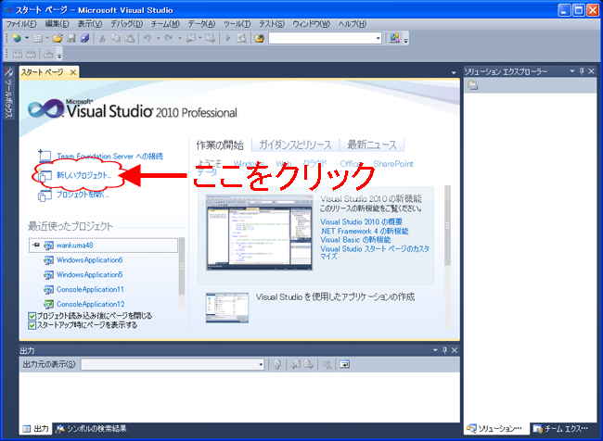Click the Clear All icon in Output panel
The image size is (603, 441).
click(x=327, y=364)
